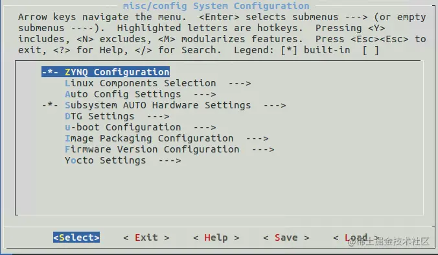Image resolution: width=438 pixels, height=255 pixels.
Task: Open u-boot Configuration submenu
Action: point(141,127)
